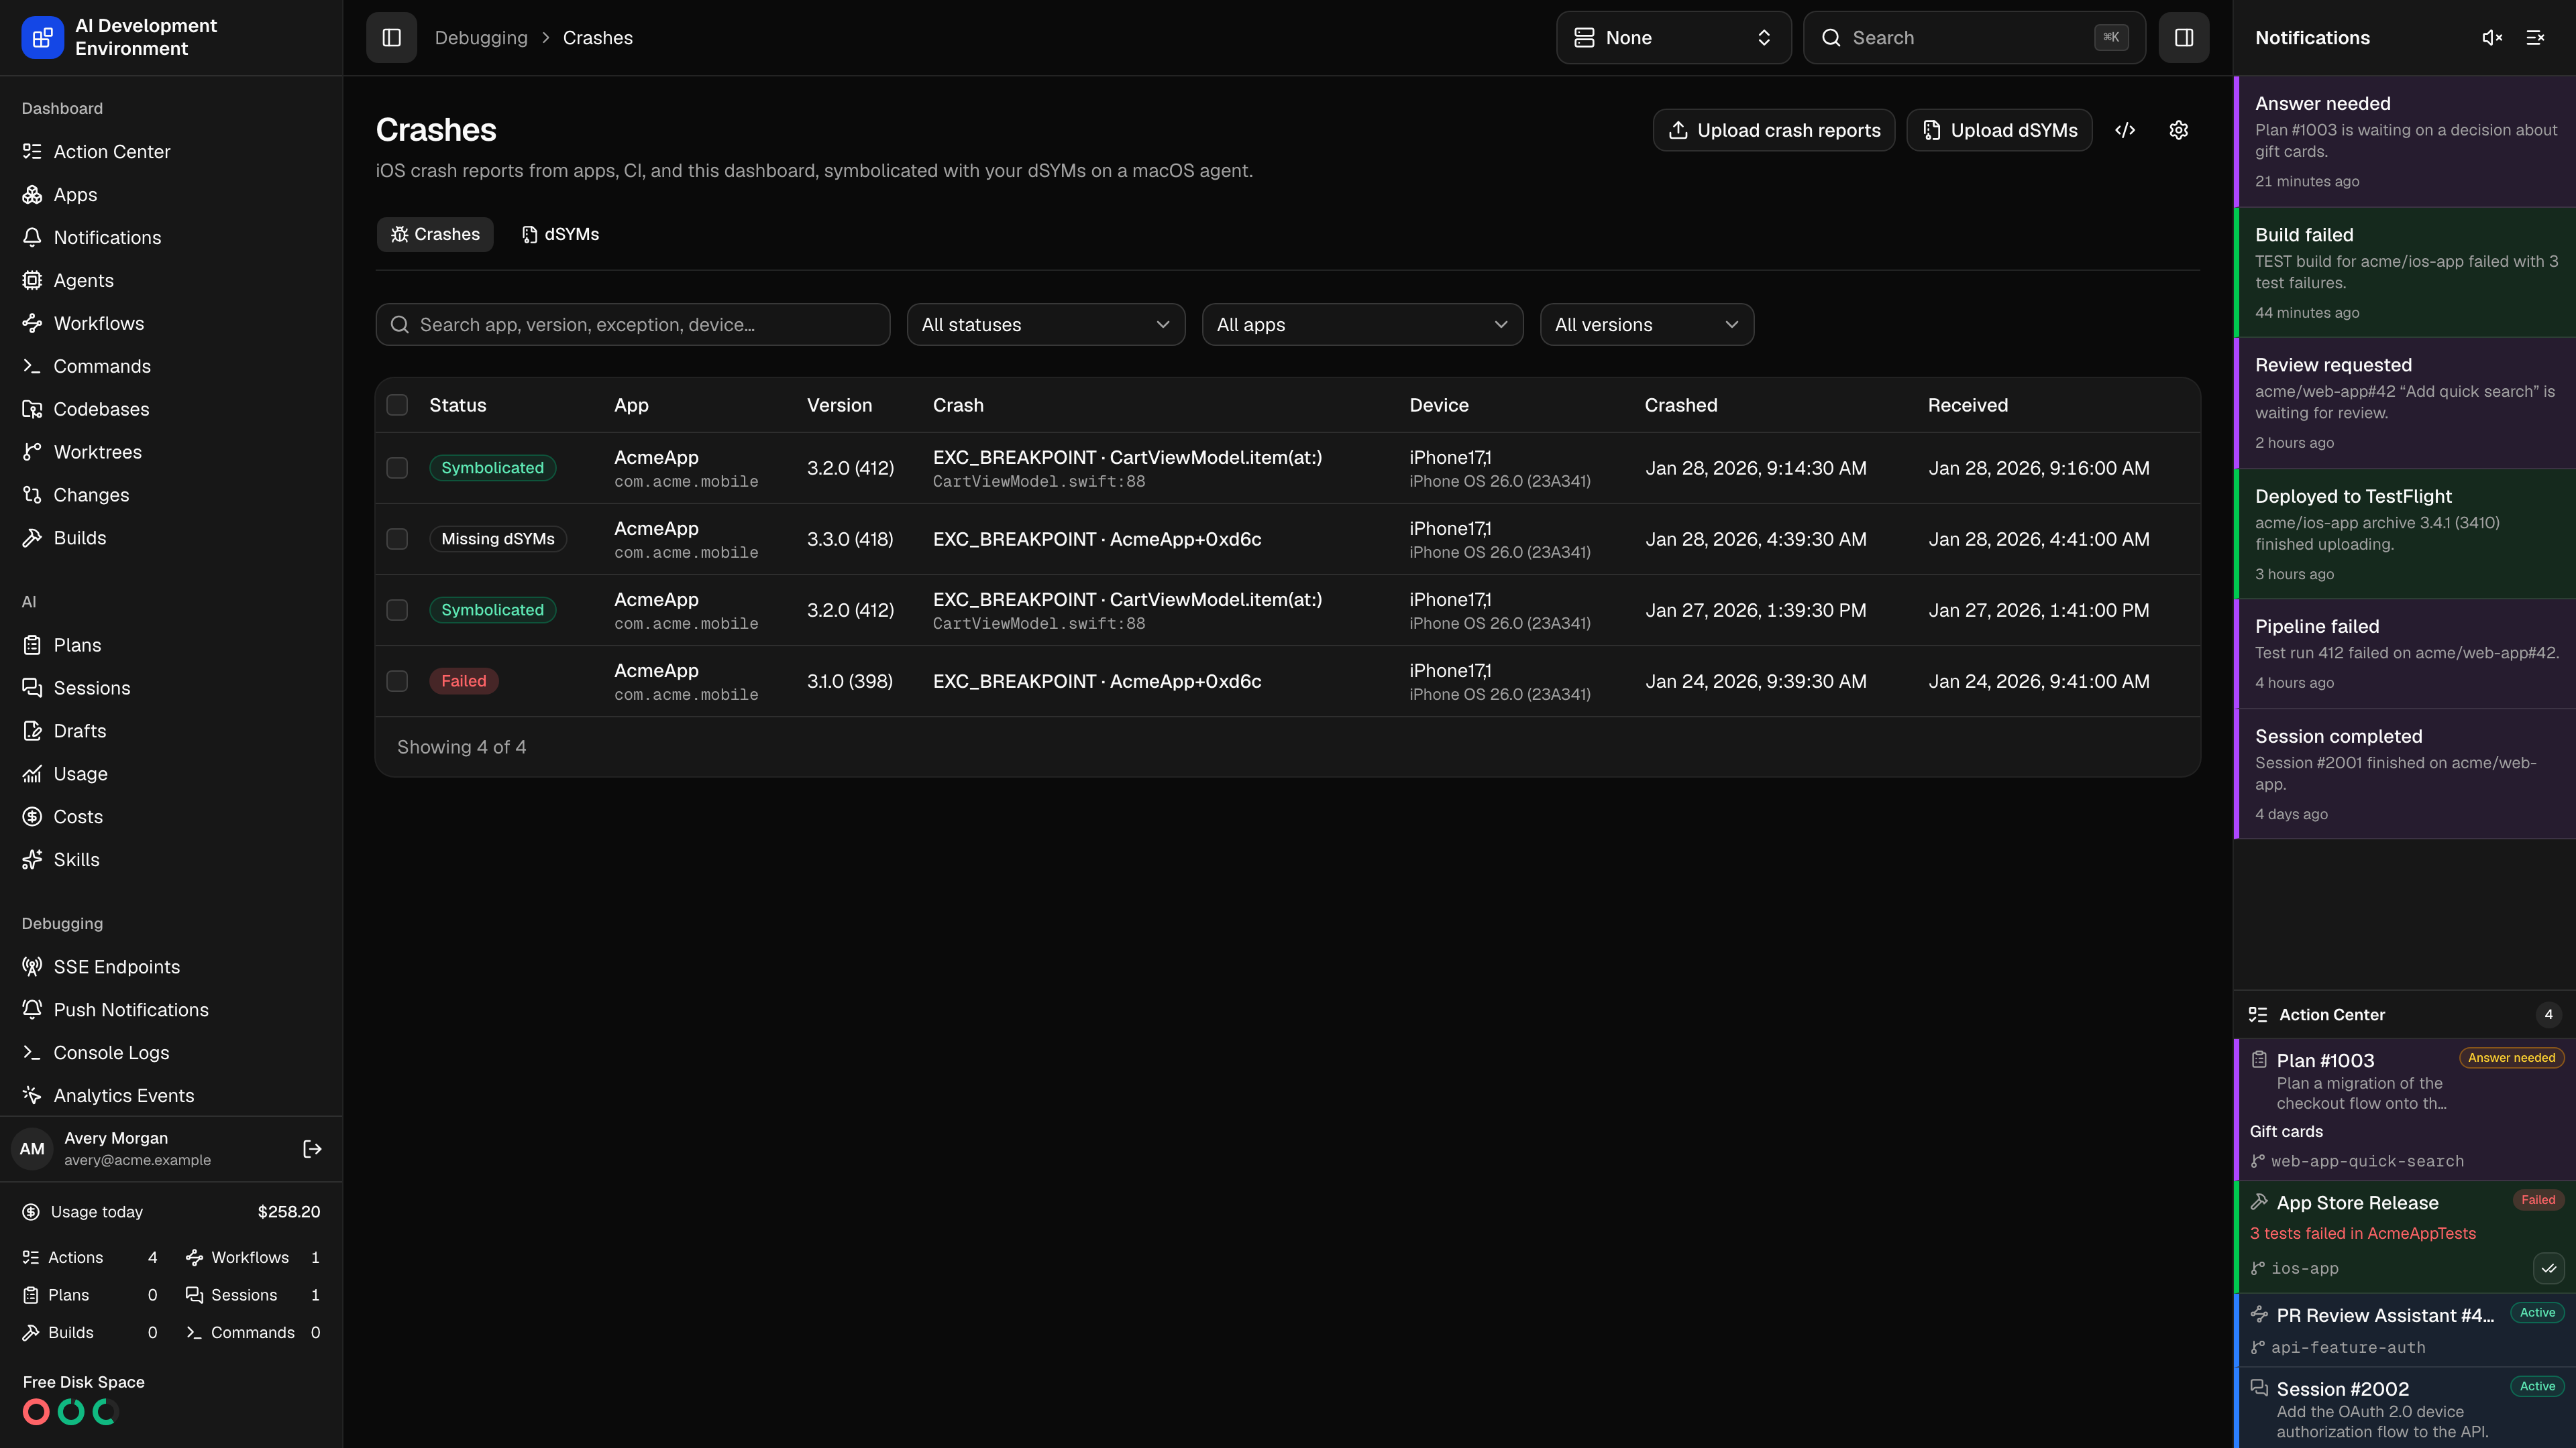Click Upload crash reports button
This screenshot has width=2576, height=1448.
click(1774, 130)
